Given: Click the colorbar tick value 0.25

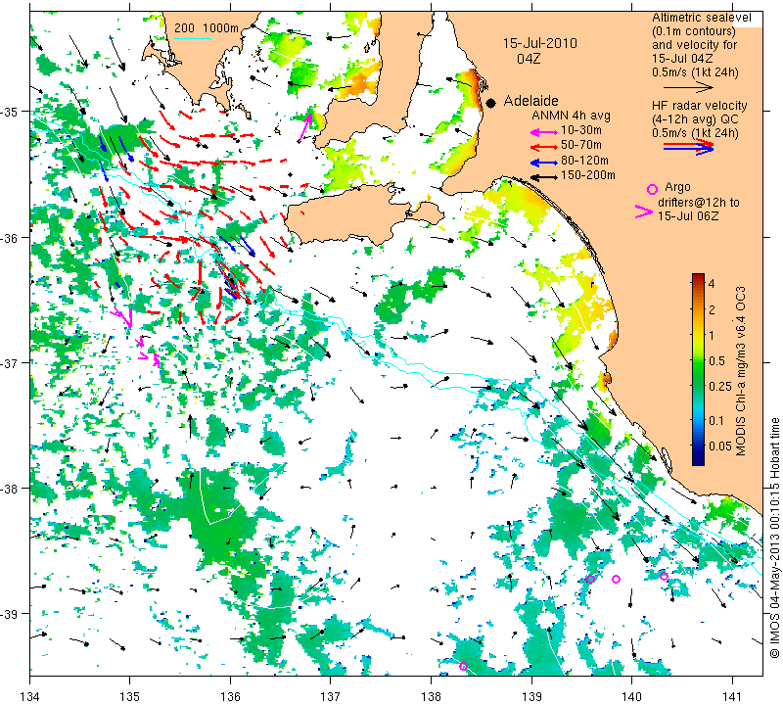Looking at the screenshot, I should pos(720,386).
